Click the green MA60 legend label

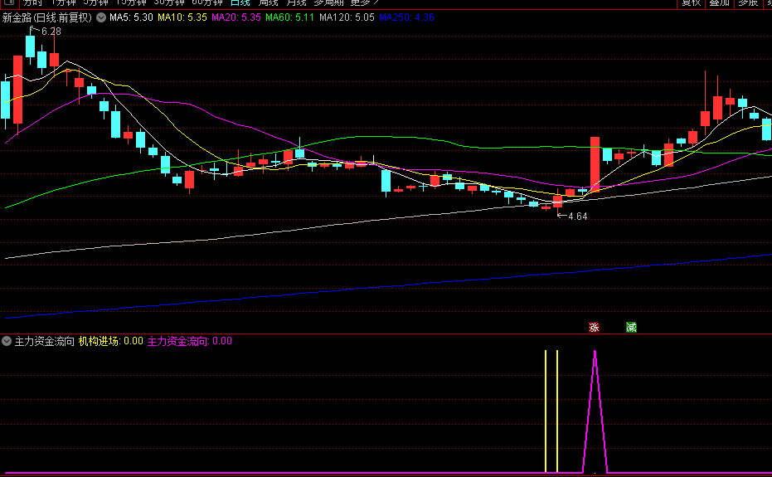click(x=289, y=17)
